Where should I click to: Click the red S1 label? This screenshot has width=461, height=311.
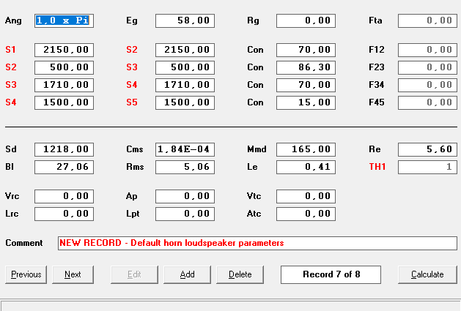[x=10, y=50]
